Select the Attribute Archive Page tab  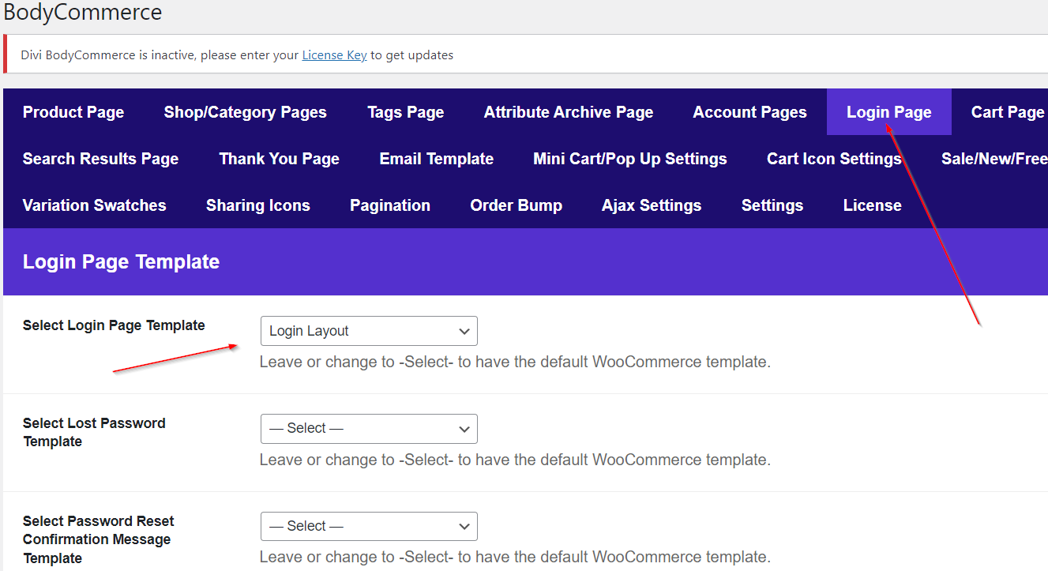[568, 112]
